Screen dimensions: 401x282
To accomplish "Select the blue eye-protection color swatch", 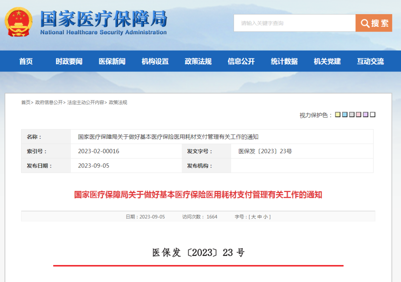I will click(x=344, y=115).
